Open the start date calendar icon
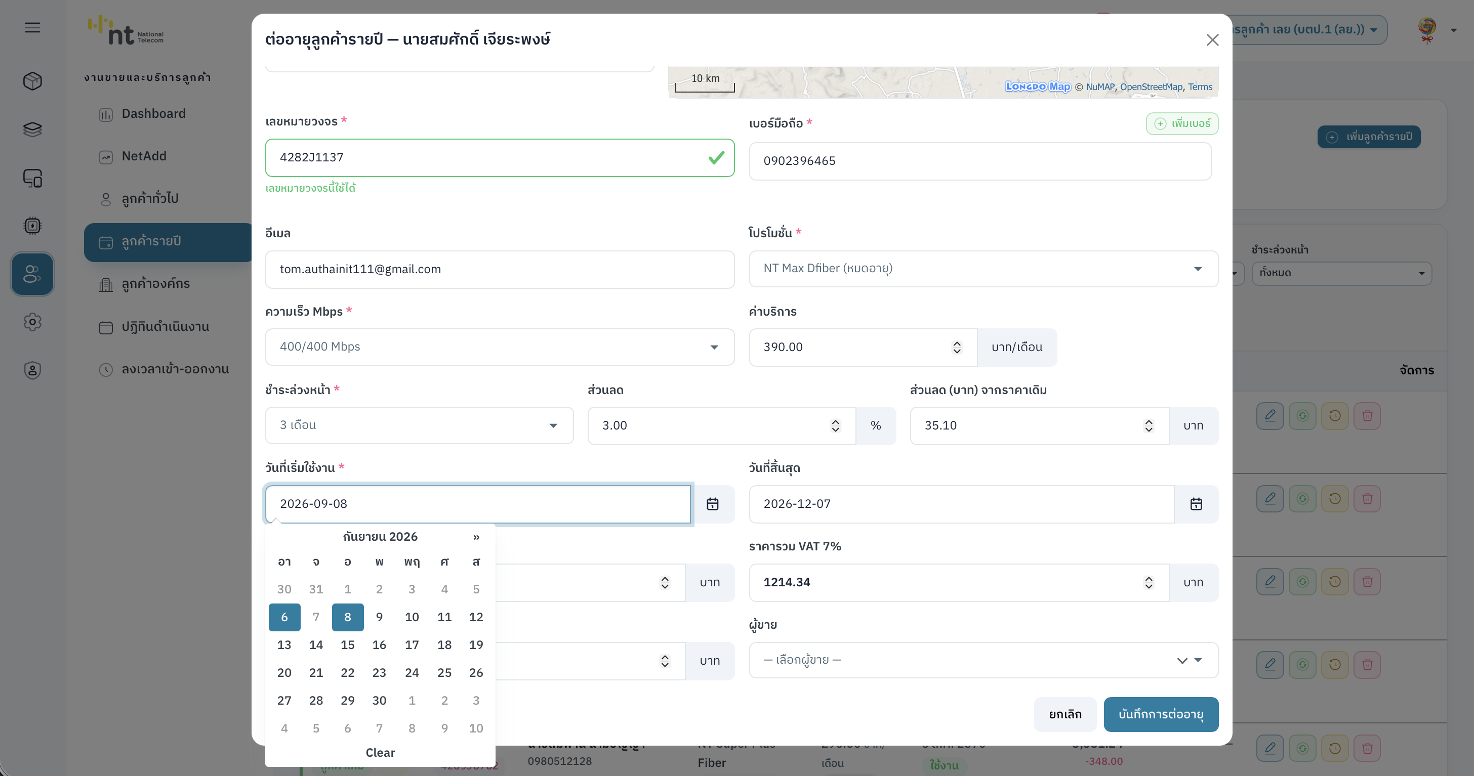The width and height of the screenshot is (1474, 776). 712,504
